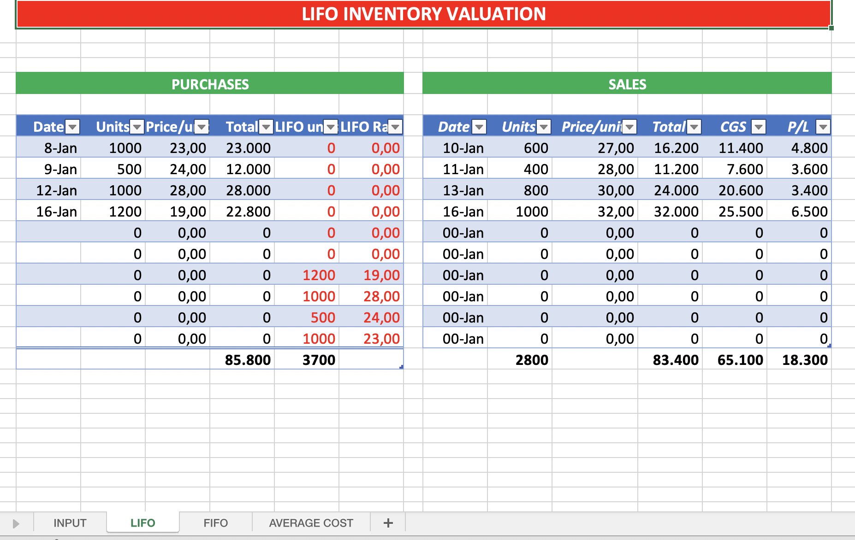Add a new sheet with plus icon
Image resolution: width=855 pixels, height=540 pixels.
[388, 523]
